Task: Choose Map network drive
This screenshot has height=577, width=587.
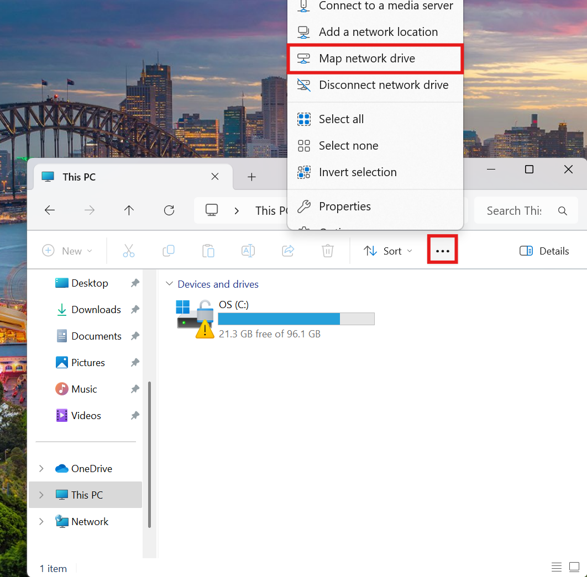Action: [x=375, y=59]
